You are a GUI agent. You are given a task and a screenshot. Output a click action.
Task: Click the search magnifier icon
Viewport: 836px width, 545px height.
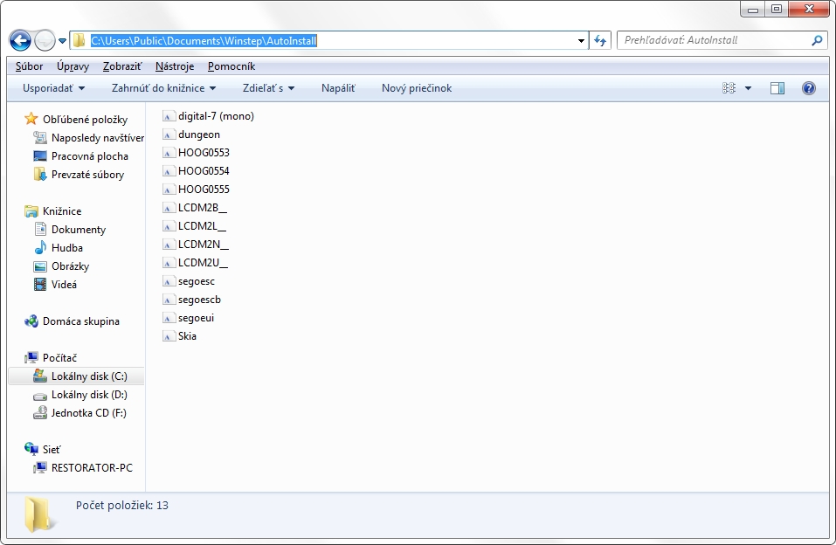coord(817,40)
